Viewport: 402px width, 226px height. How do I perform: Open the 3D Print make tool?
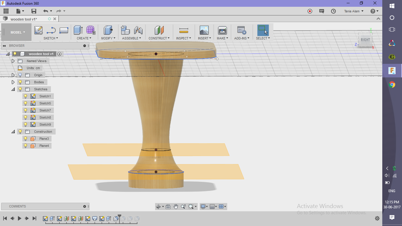click(x=222, y=30)
